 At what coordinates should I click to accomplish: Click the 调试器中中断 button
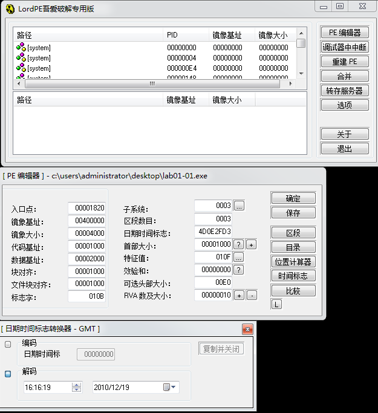pos(345,47)
